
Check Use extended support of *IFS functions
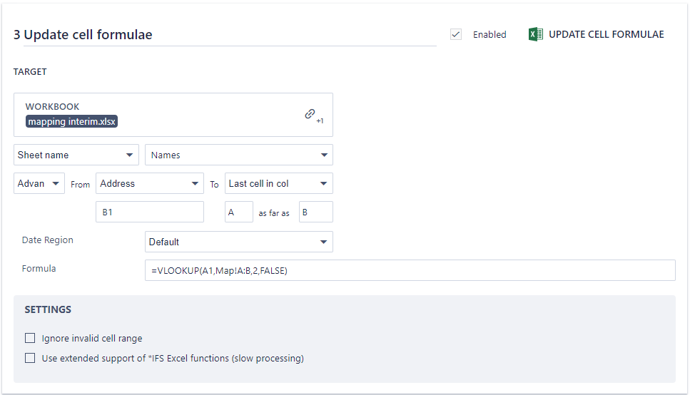tap(30, 358)
